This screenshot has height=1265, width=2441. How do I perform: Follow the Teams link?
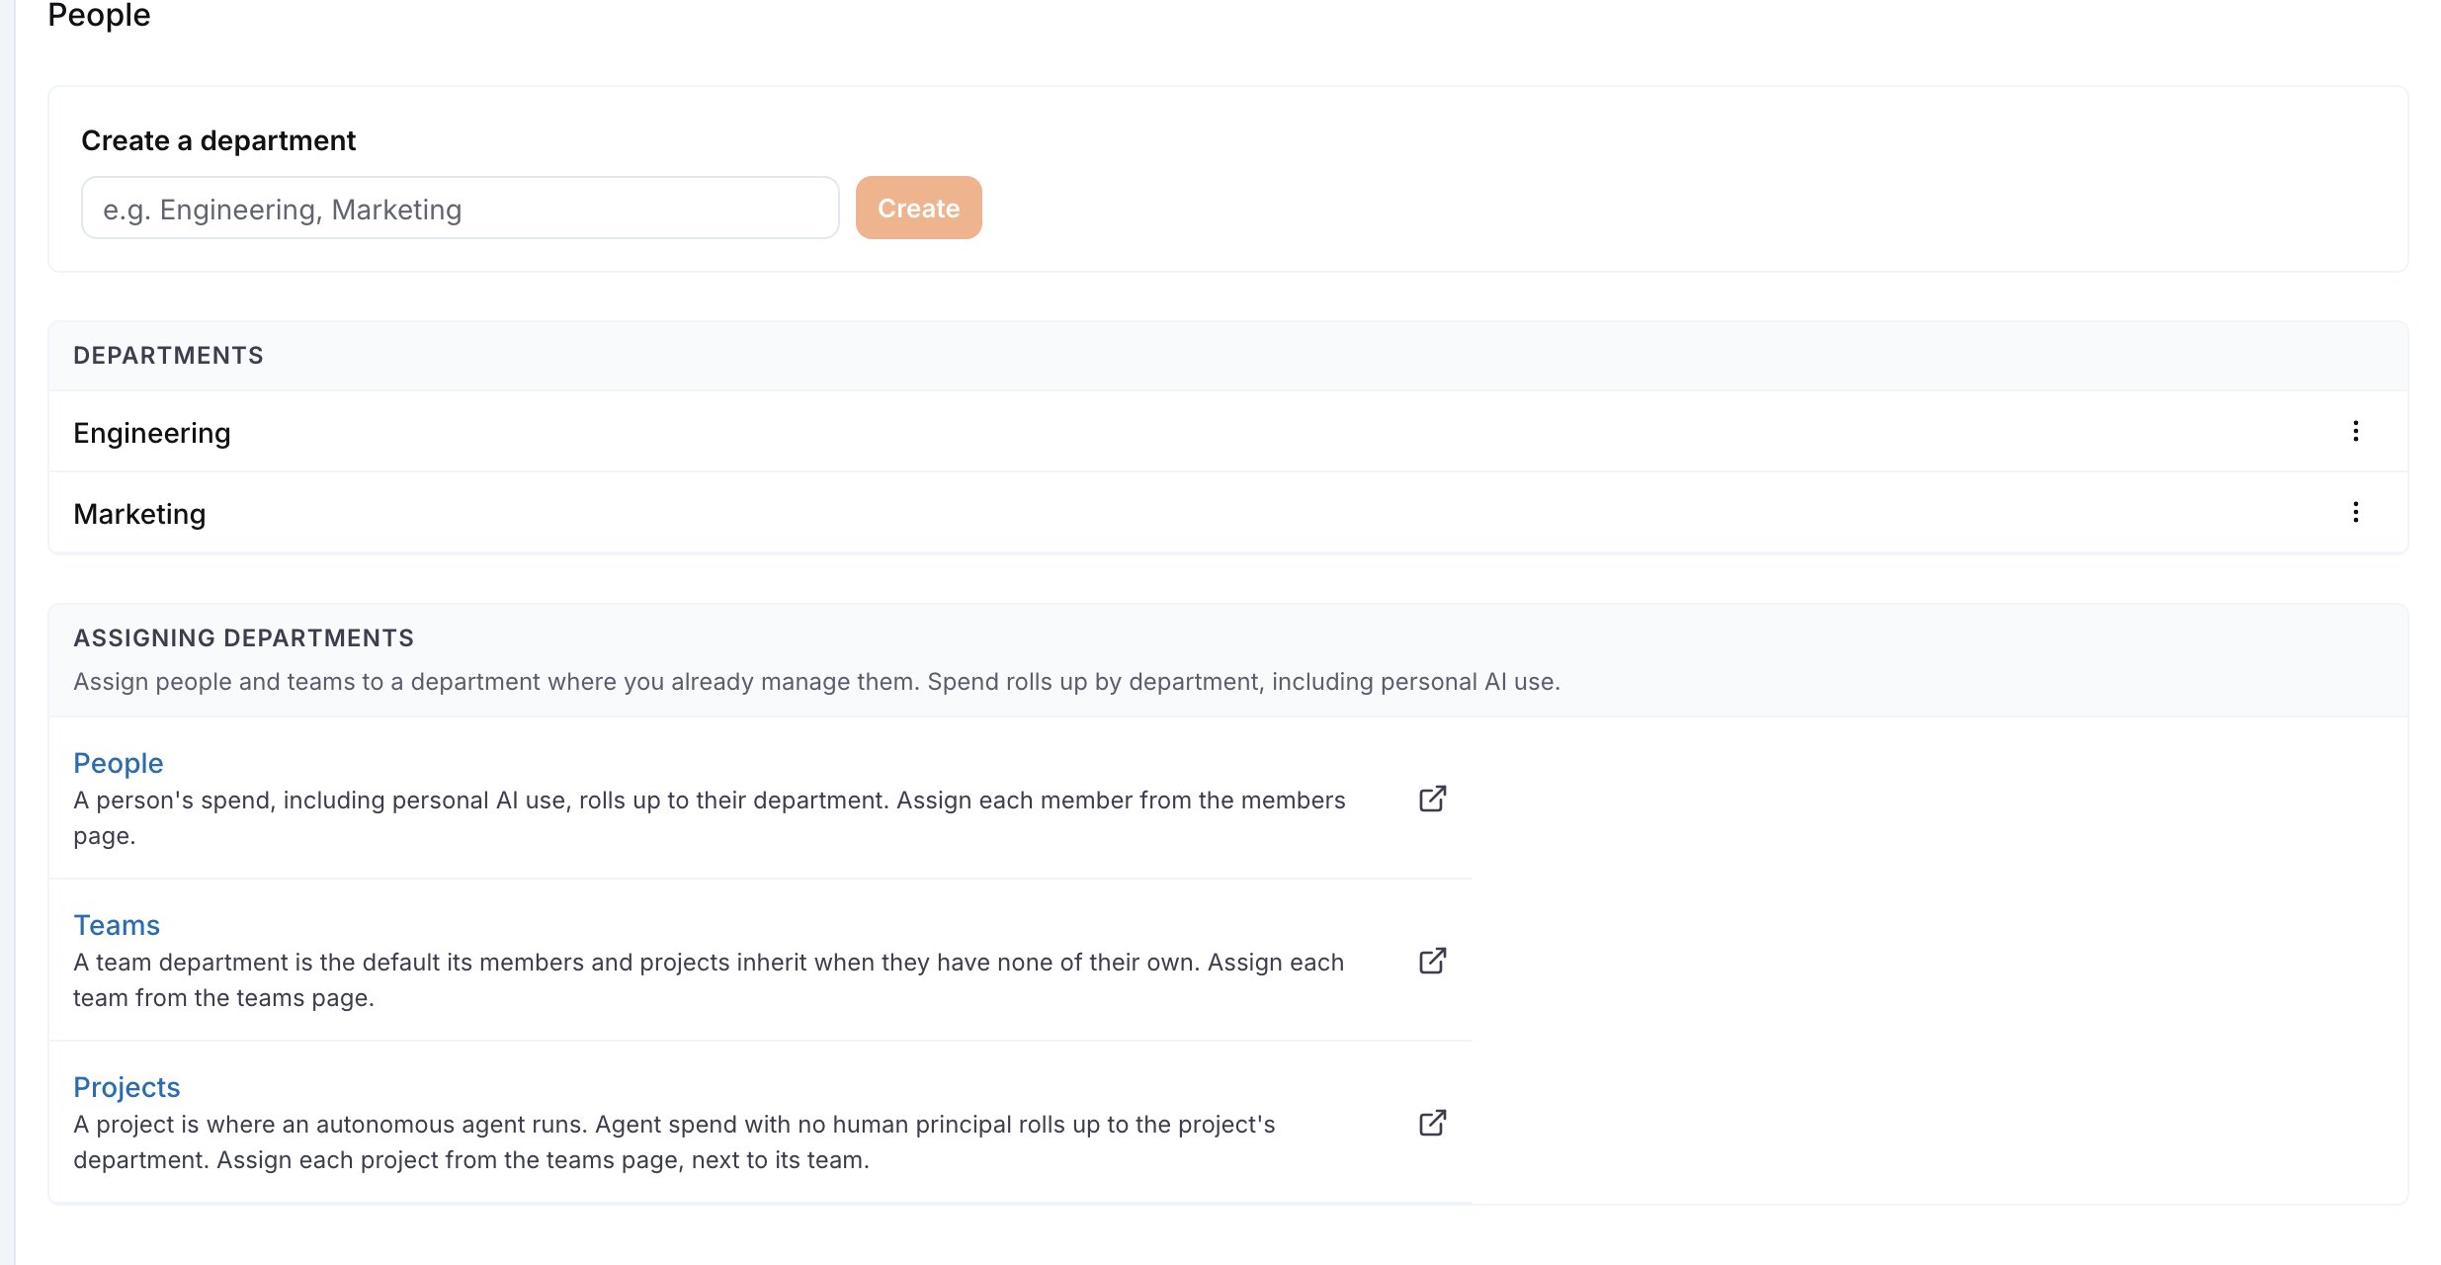(x=117, y=925)
